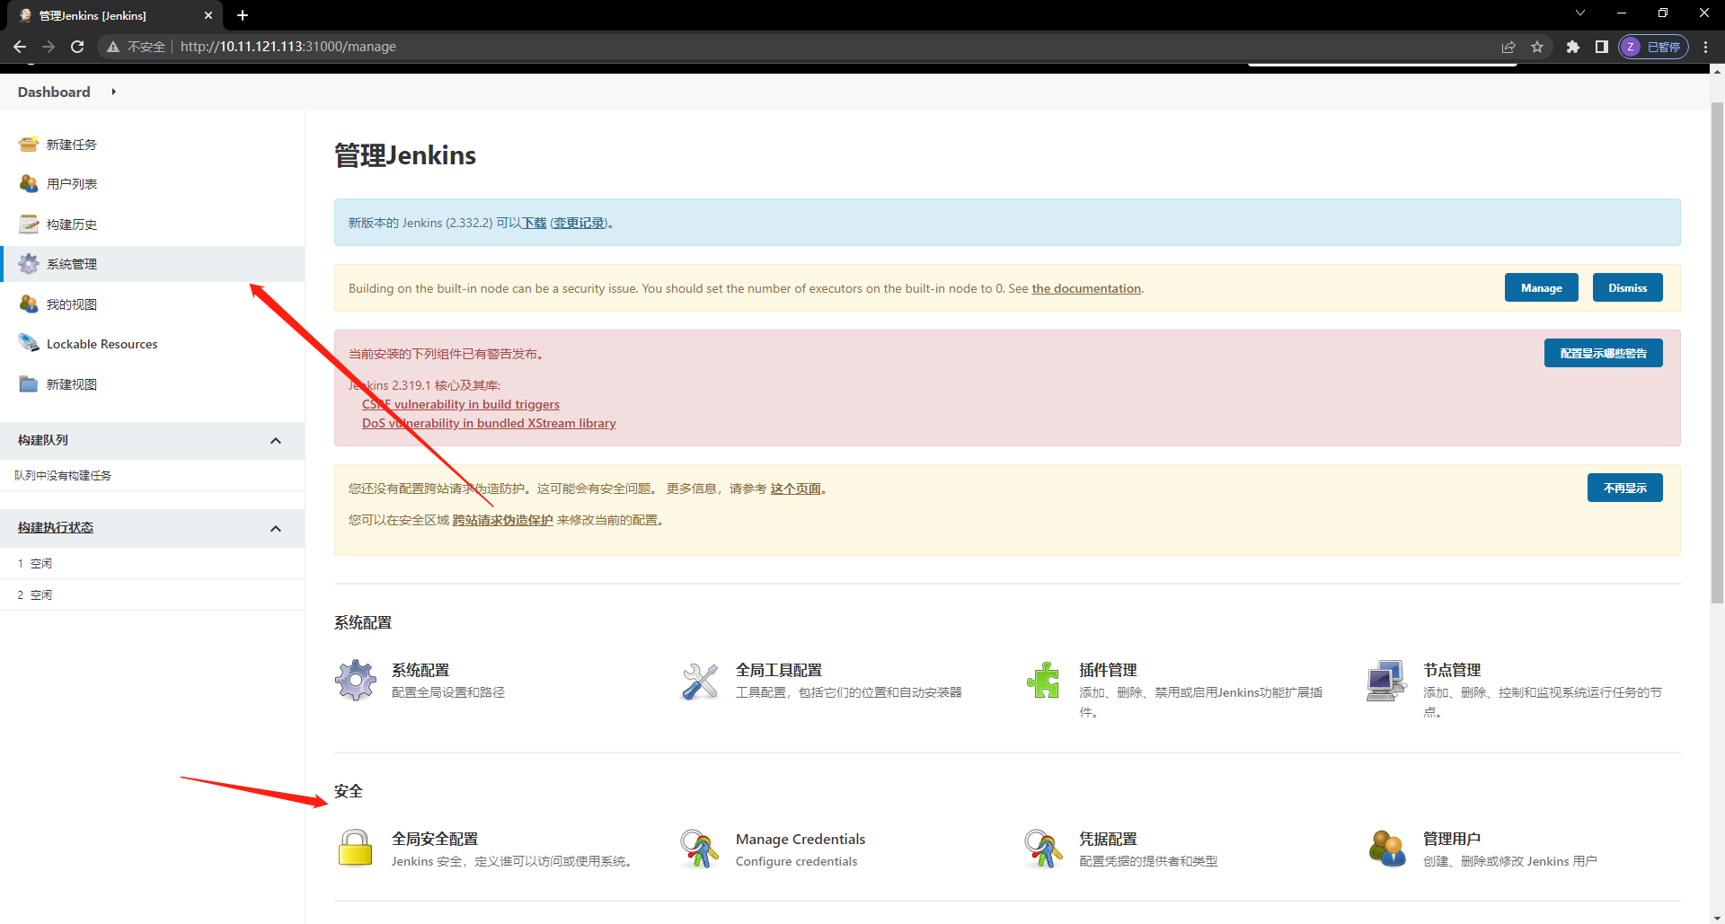
Task: Click the 全局安全配置 padlock icon
Action: coord(356,849)
